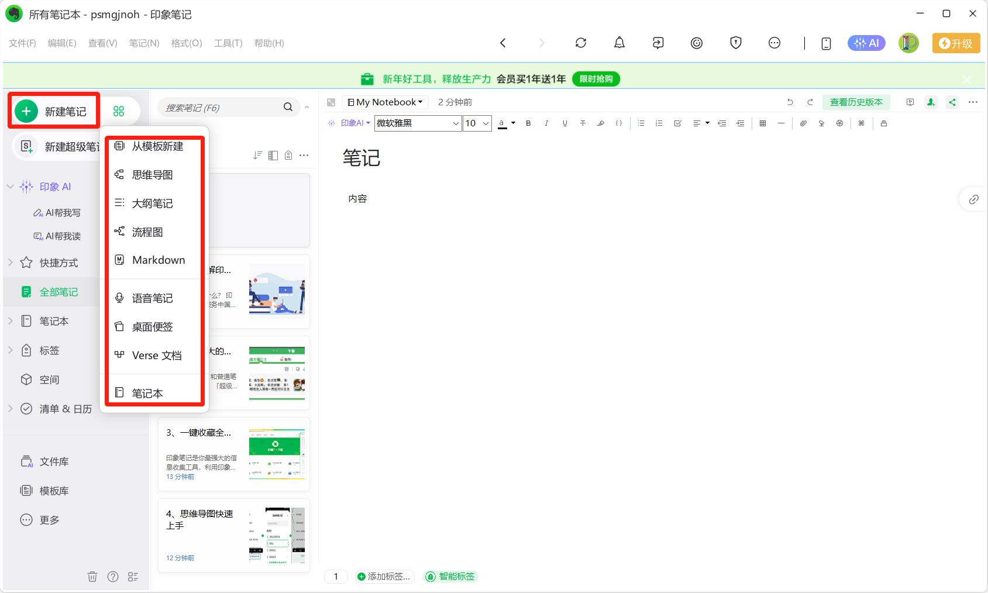Undo the last edit in the note
Image resolution: width=988 pixels, height=593 pixels.
tap(790, 102)
